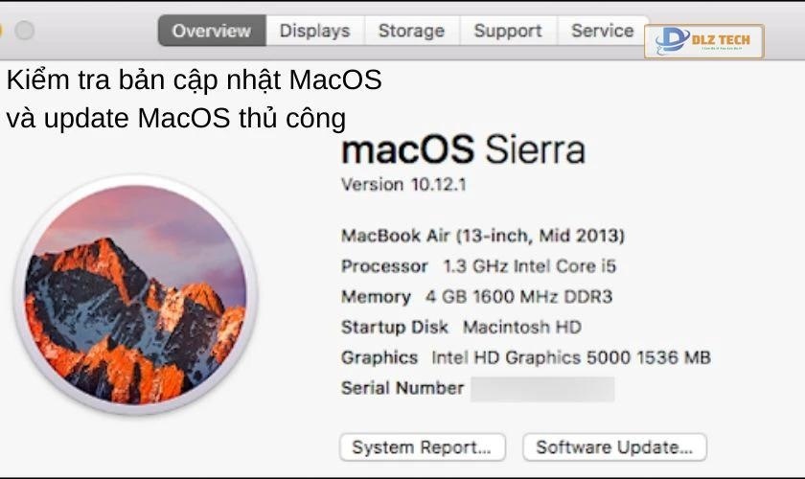Click the System Report... button
The image size is (805, 479).
[422, 447]
